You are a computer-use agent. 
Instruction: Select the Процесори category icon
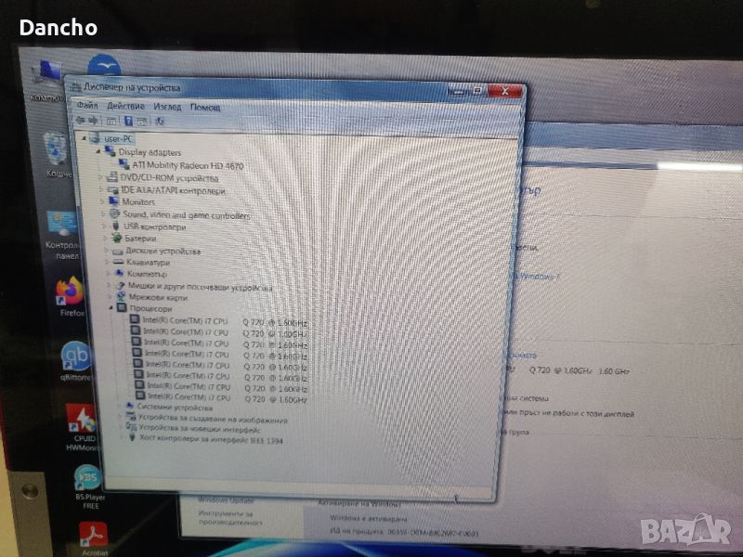(122, 308)
